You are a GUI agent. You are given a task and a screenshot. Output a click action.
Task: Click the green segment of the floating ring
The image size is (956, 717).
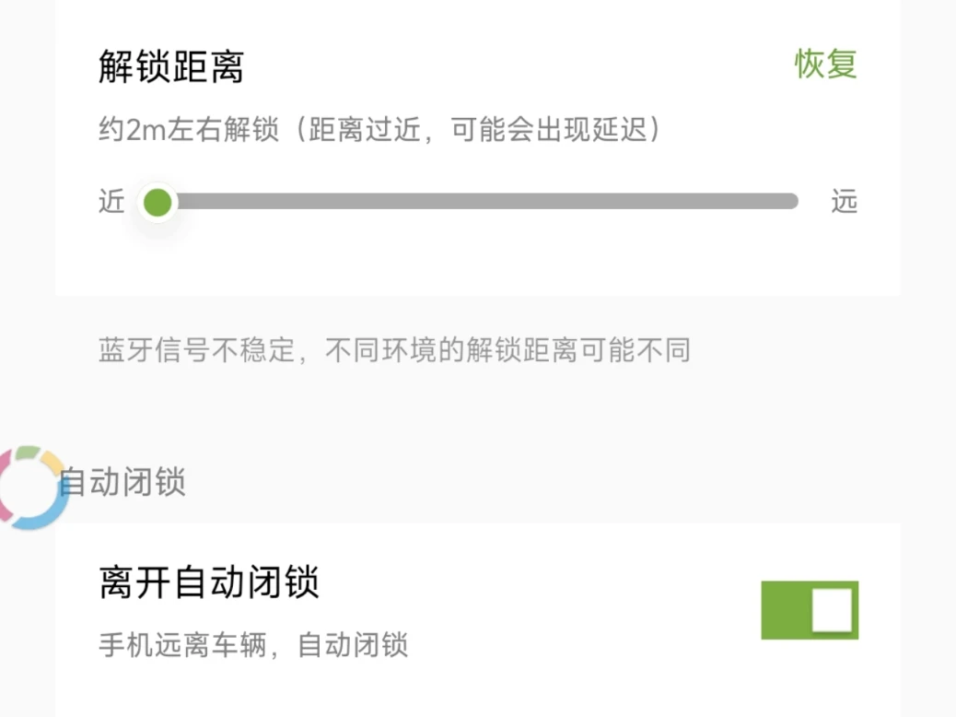[28, 452]
